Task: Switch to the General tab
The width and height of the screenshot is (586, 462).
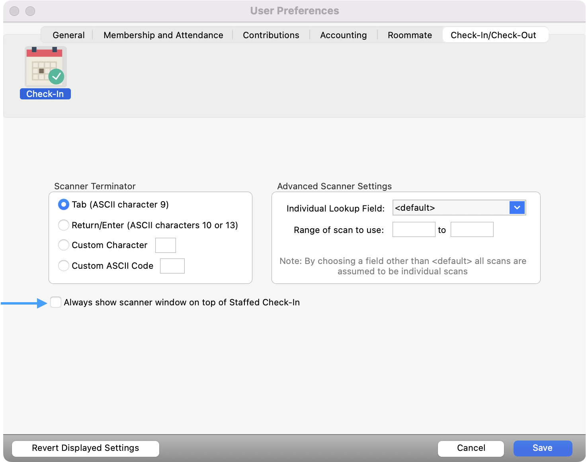Action: 68,35
